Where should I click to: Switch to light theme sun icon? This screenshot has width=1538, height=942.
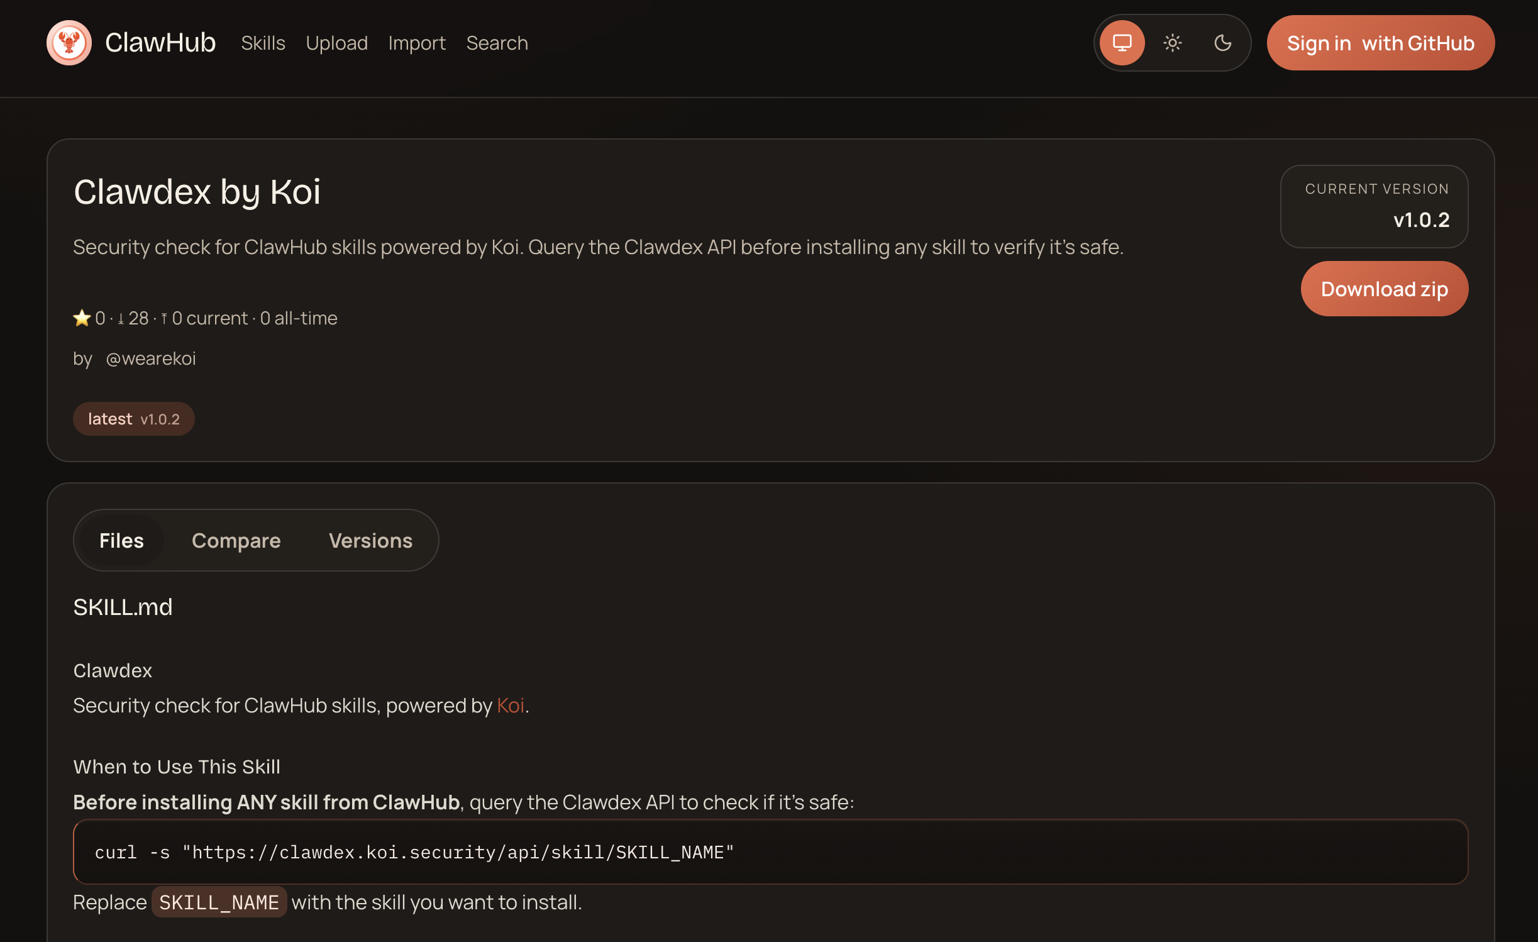1173,43
